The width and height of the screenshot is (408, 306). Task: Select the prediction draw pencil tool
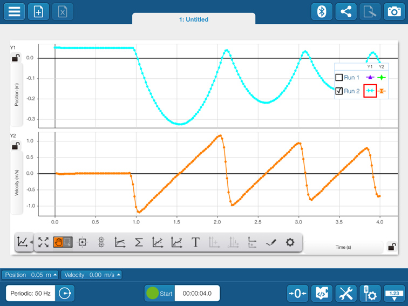(271, 242)
